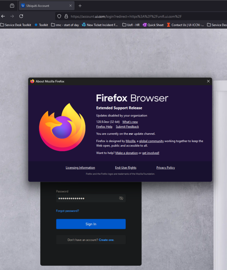Click the address bar URL

(x=126, y=17)
